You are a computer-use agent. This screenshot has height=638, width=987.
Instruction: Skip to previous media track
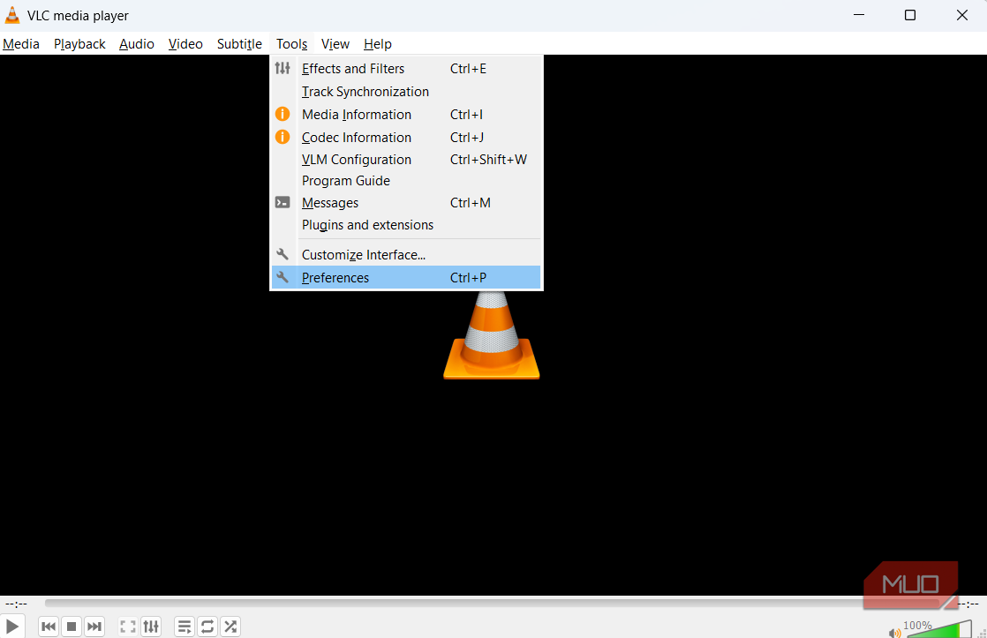(49, 626)
